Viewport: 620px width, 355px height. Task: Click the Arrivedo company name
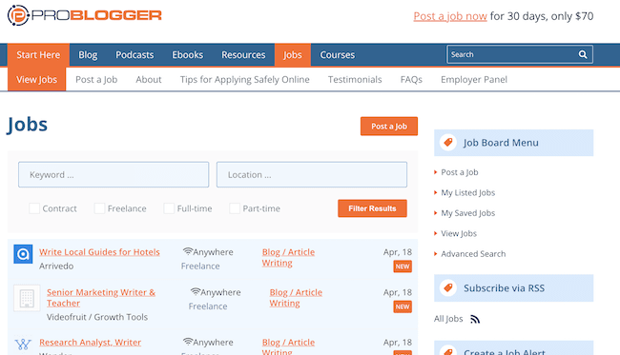[x=56, y=266]
